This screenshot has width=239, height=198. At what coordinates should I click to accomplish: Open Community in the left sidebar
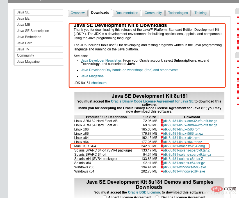(39, 55)
